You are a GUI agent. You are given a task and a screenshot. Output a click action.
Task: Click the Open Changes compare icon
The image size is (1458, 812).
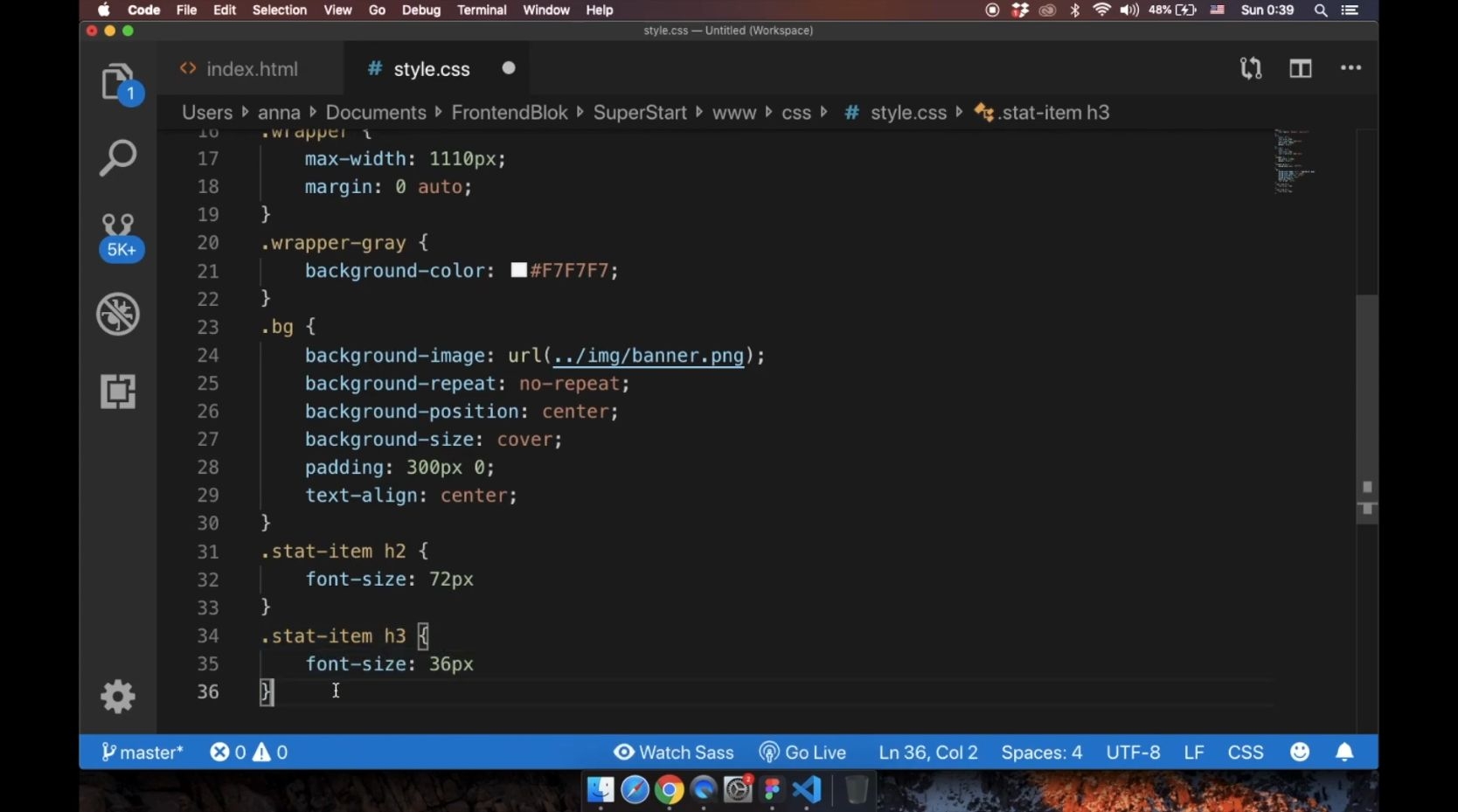pos(1251,68)
